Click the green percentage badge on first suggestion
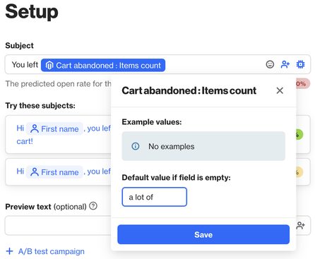315x259 pixels. click(x=299, y=135)
